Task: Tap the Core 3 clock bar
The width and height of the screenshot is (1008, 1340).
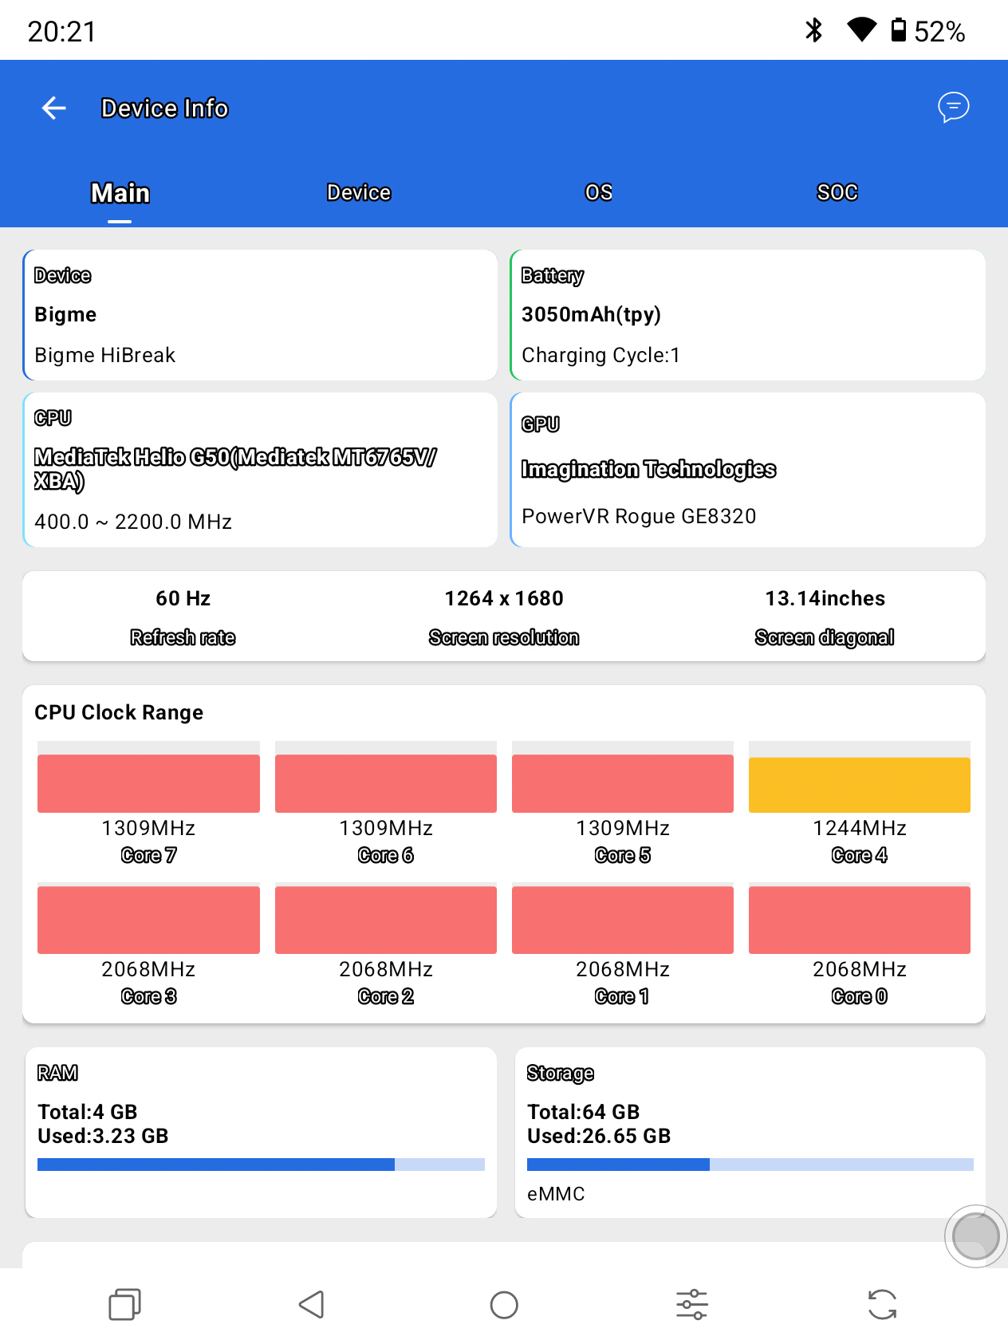Action: pos(148,920)
